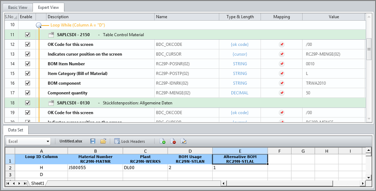Click DECIMAL type for Component quantity

tap(240, 93)
